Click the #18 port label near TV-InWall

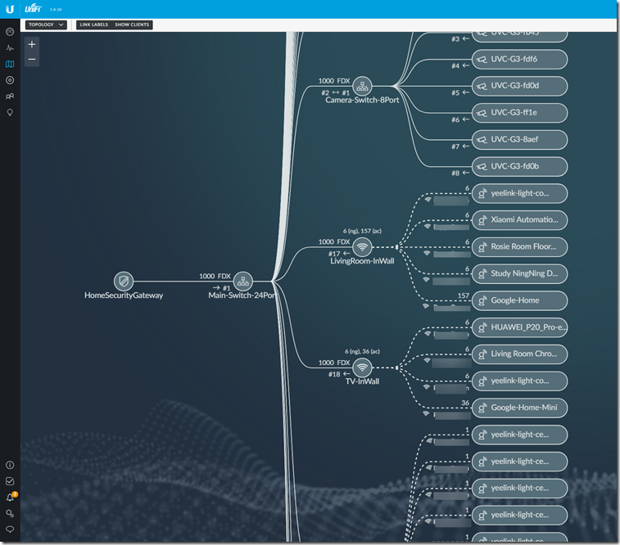click(x=339, y=374)
